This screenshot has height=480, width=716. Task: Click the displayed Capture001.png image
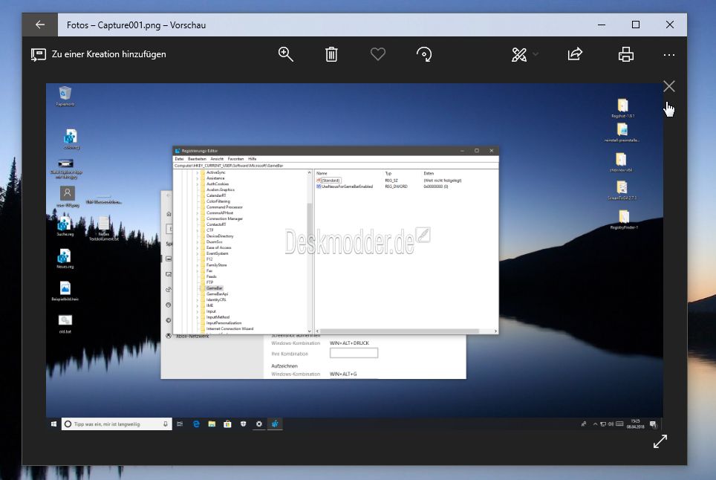click(x=354, y=256)
